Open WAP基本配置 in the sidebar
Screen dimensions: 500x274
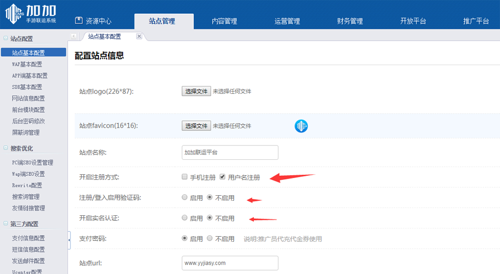(x=27, y=64)
